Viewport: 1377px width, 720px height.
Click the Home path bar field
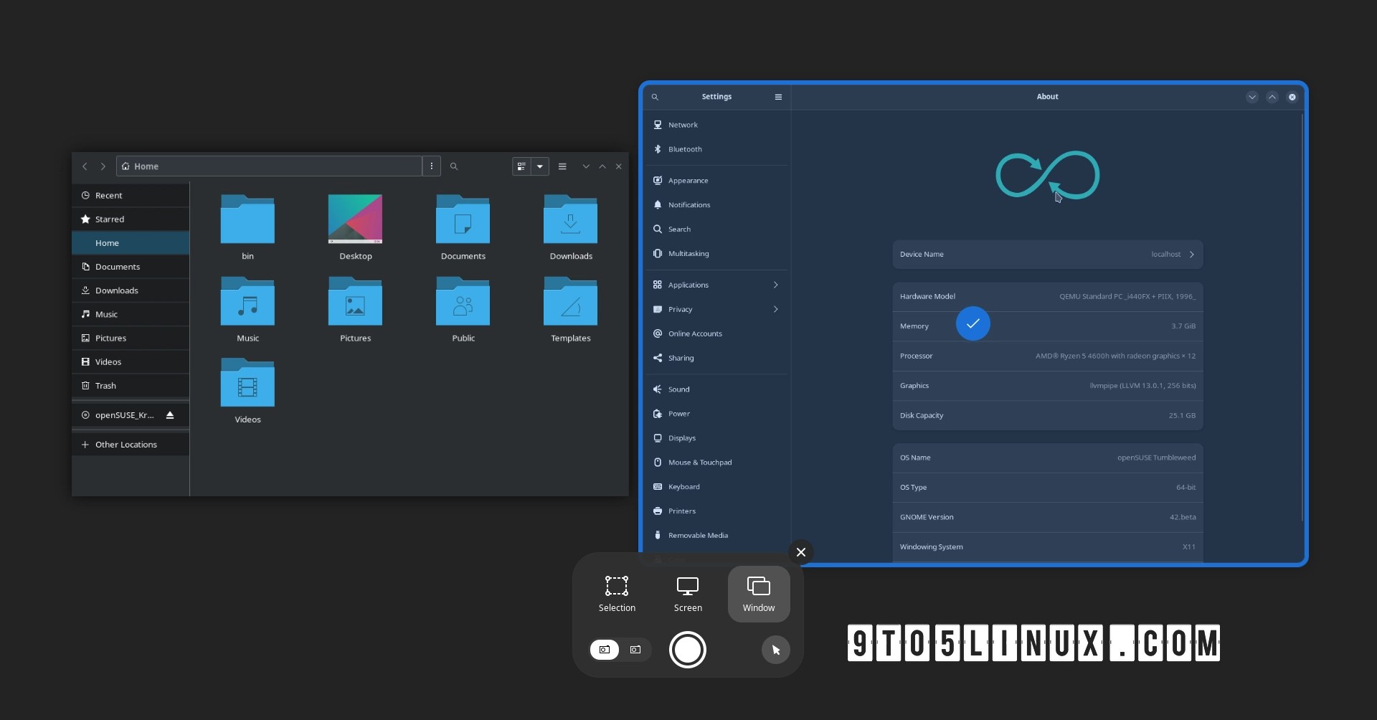coord(269,166)
